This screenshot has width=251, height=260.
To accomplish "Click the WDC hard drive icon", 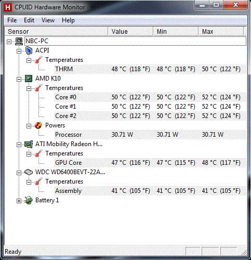I will 29,172.
